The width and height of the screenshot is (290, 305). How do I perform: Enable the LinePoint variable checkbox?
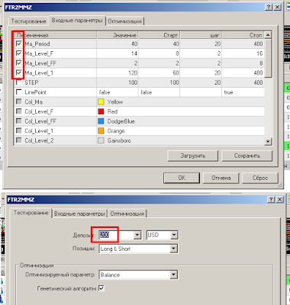(x=19, y=92)
